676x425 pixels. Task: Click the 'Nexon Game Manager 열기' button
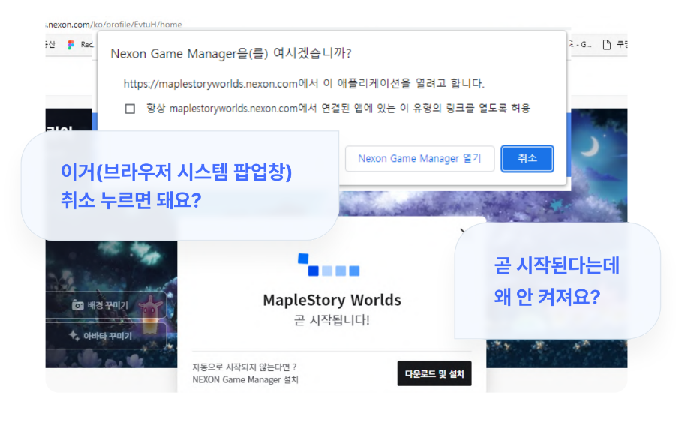click(419, 158)
